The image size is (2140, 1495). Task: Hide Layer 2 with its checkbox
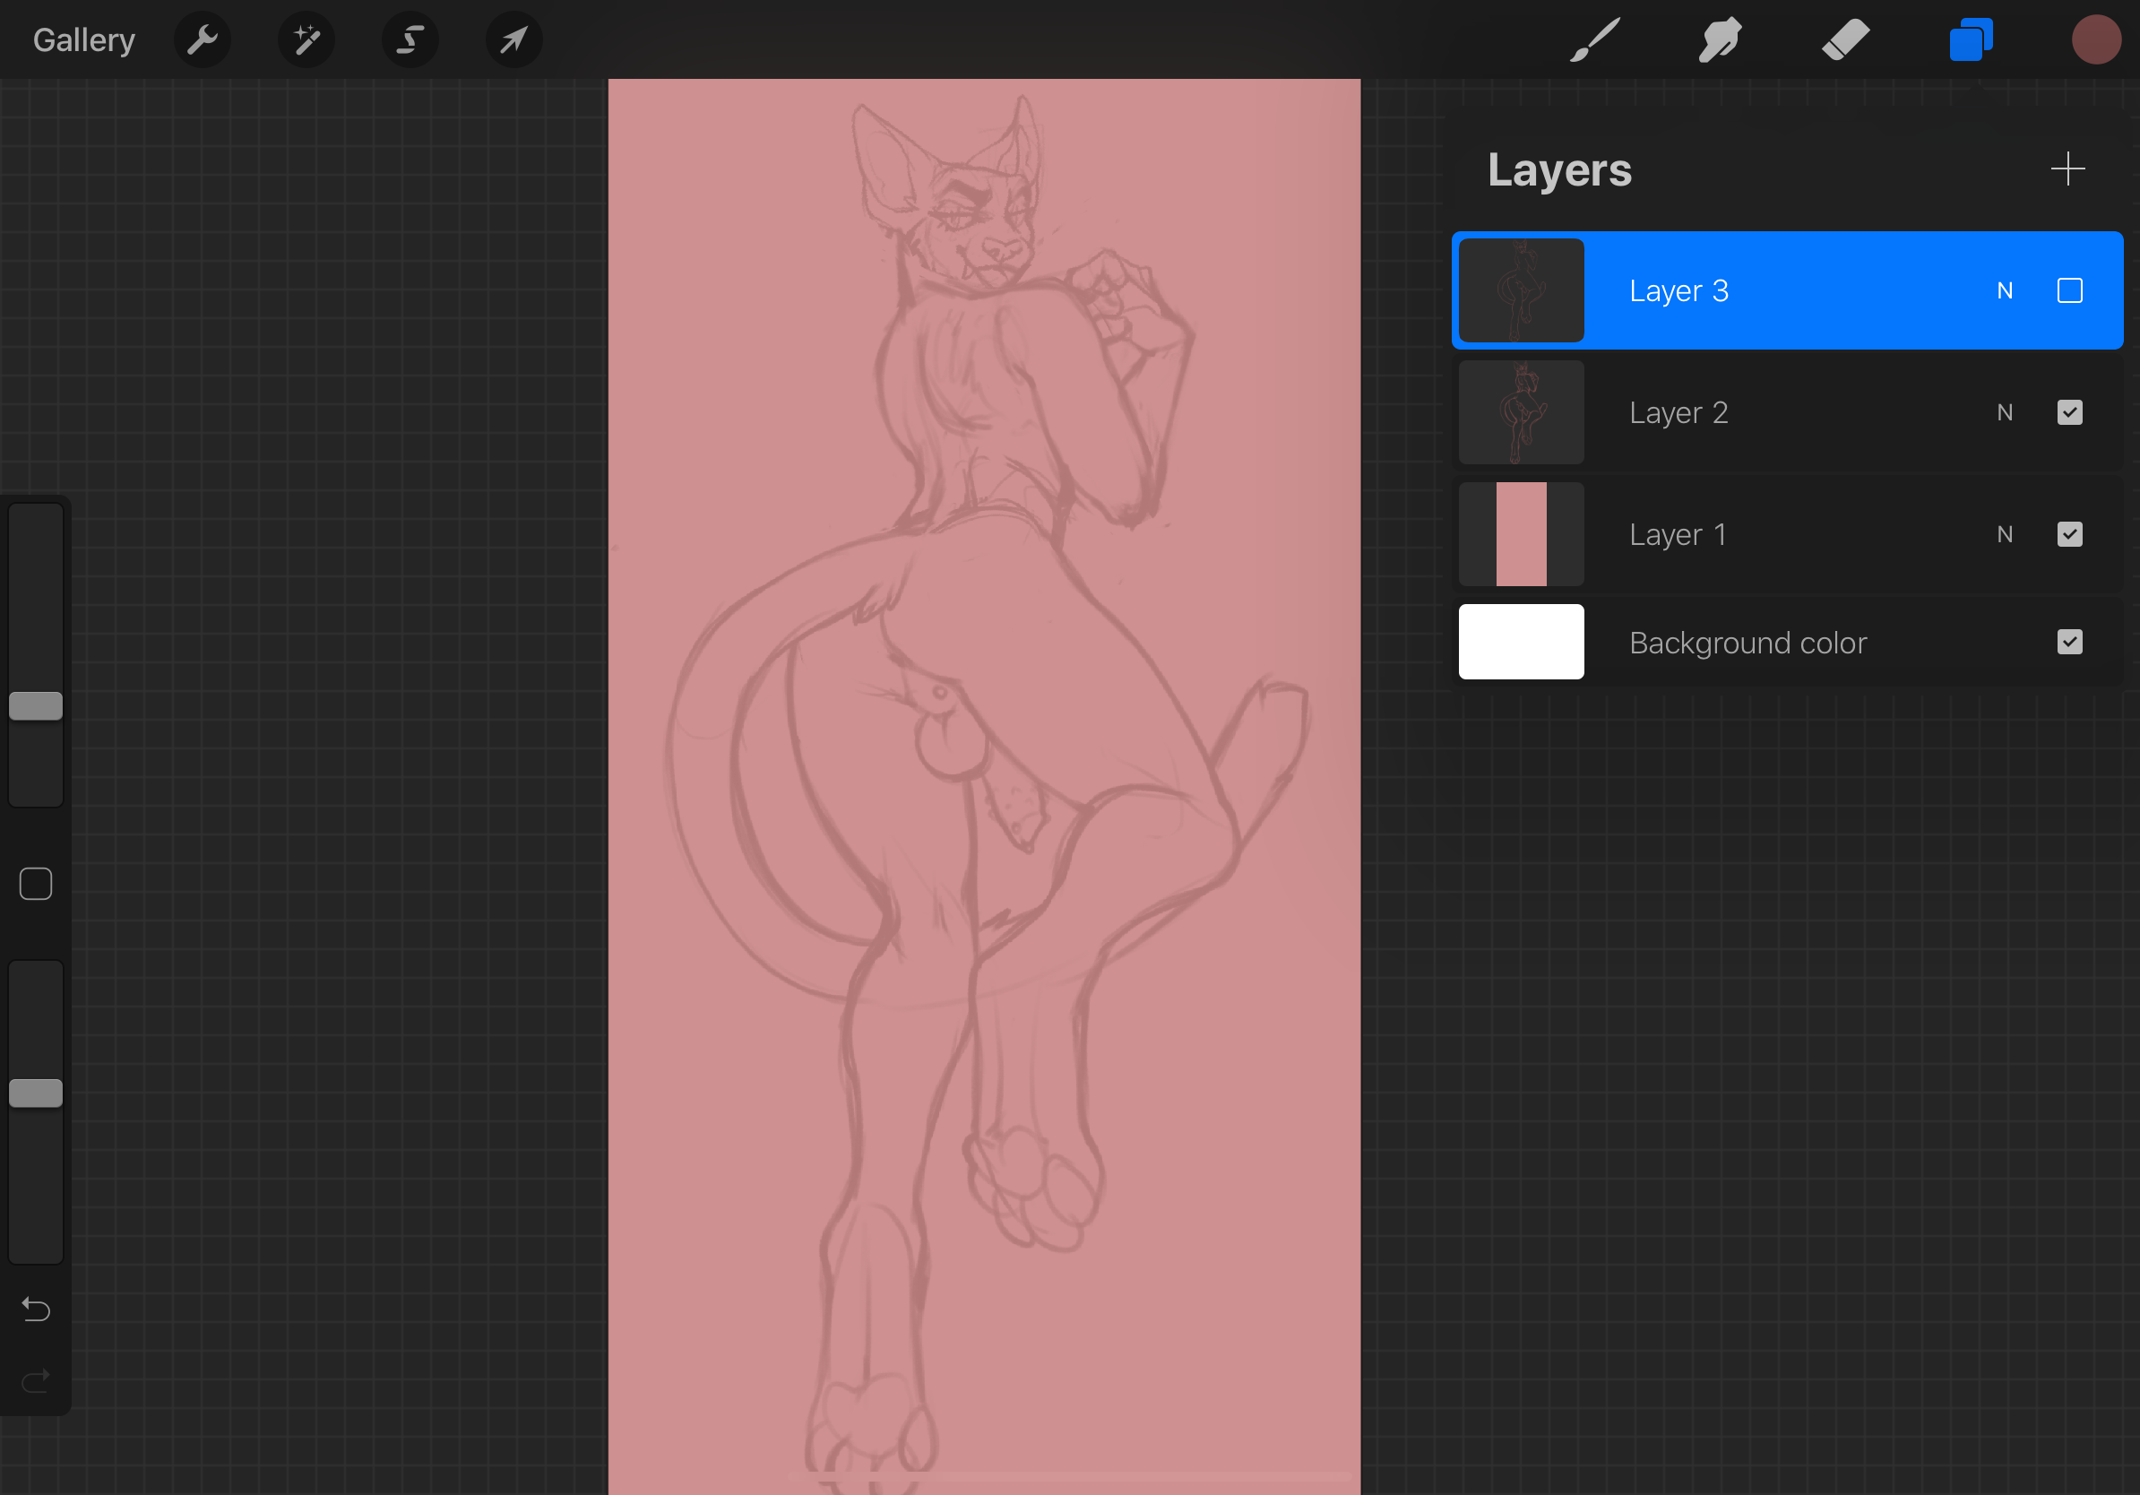[x=2069, y=413]
